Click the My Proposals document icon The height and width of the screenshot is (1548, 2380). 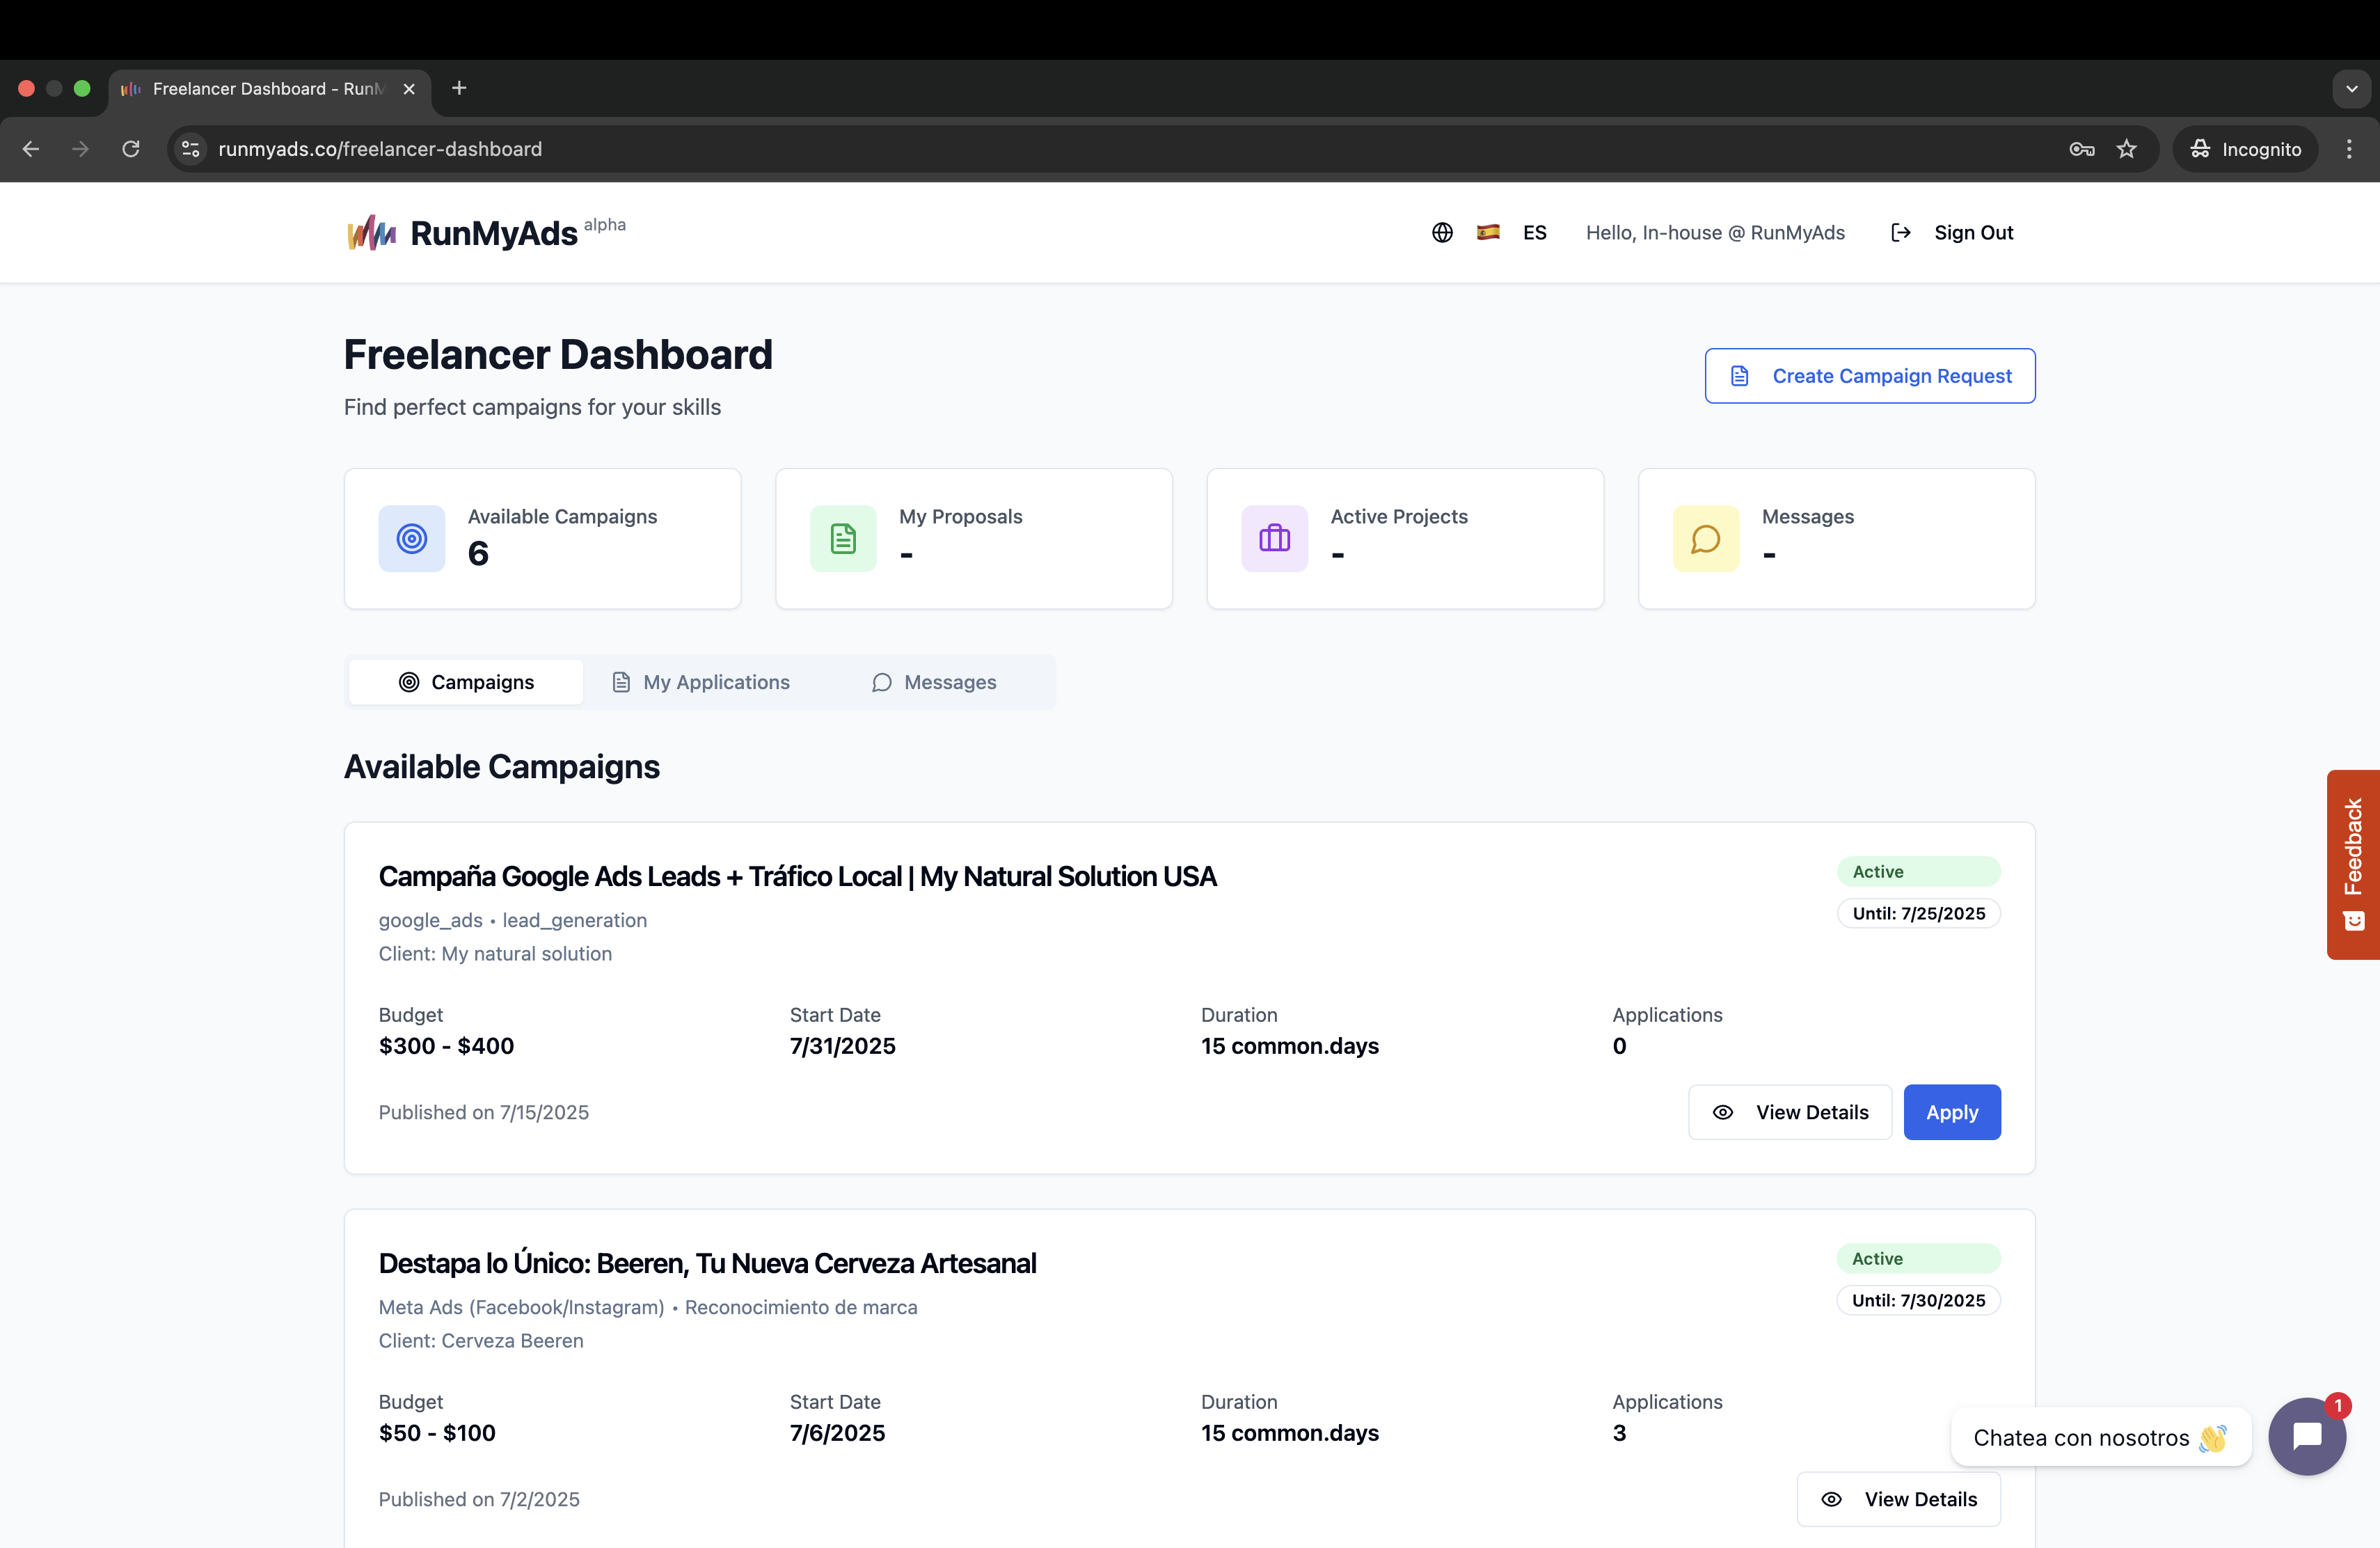tap(842, 538)
